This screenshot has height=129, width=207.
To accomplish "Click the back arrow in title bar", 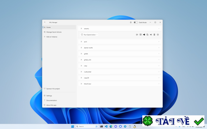I will coord(45,22).
